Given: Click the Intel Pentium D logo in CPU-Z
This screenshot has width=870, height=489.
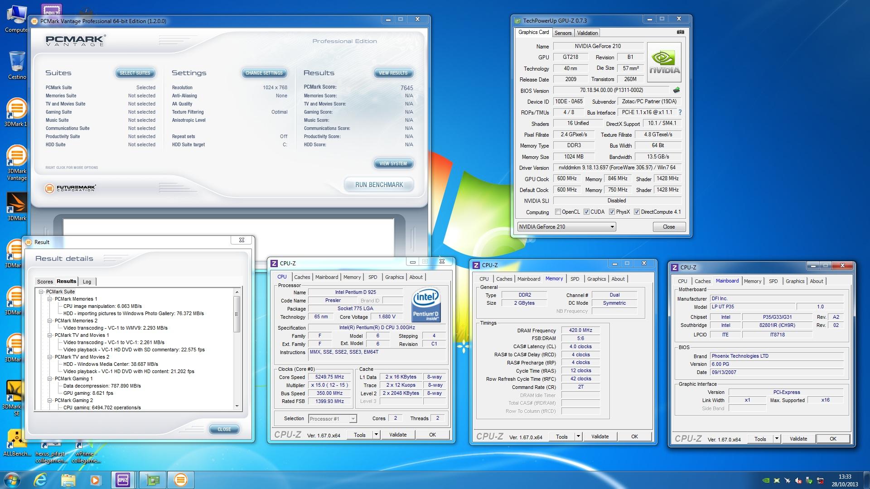Looking at the screenshot, I should coord(426,305).
